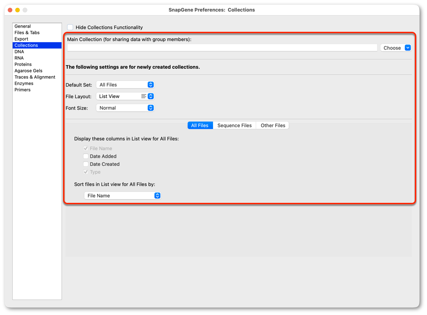Toggle the Type column checkbox
Viewport: 427px width, 315px height.
86,172
